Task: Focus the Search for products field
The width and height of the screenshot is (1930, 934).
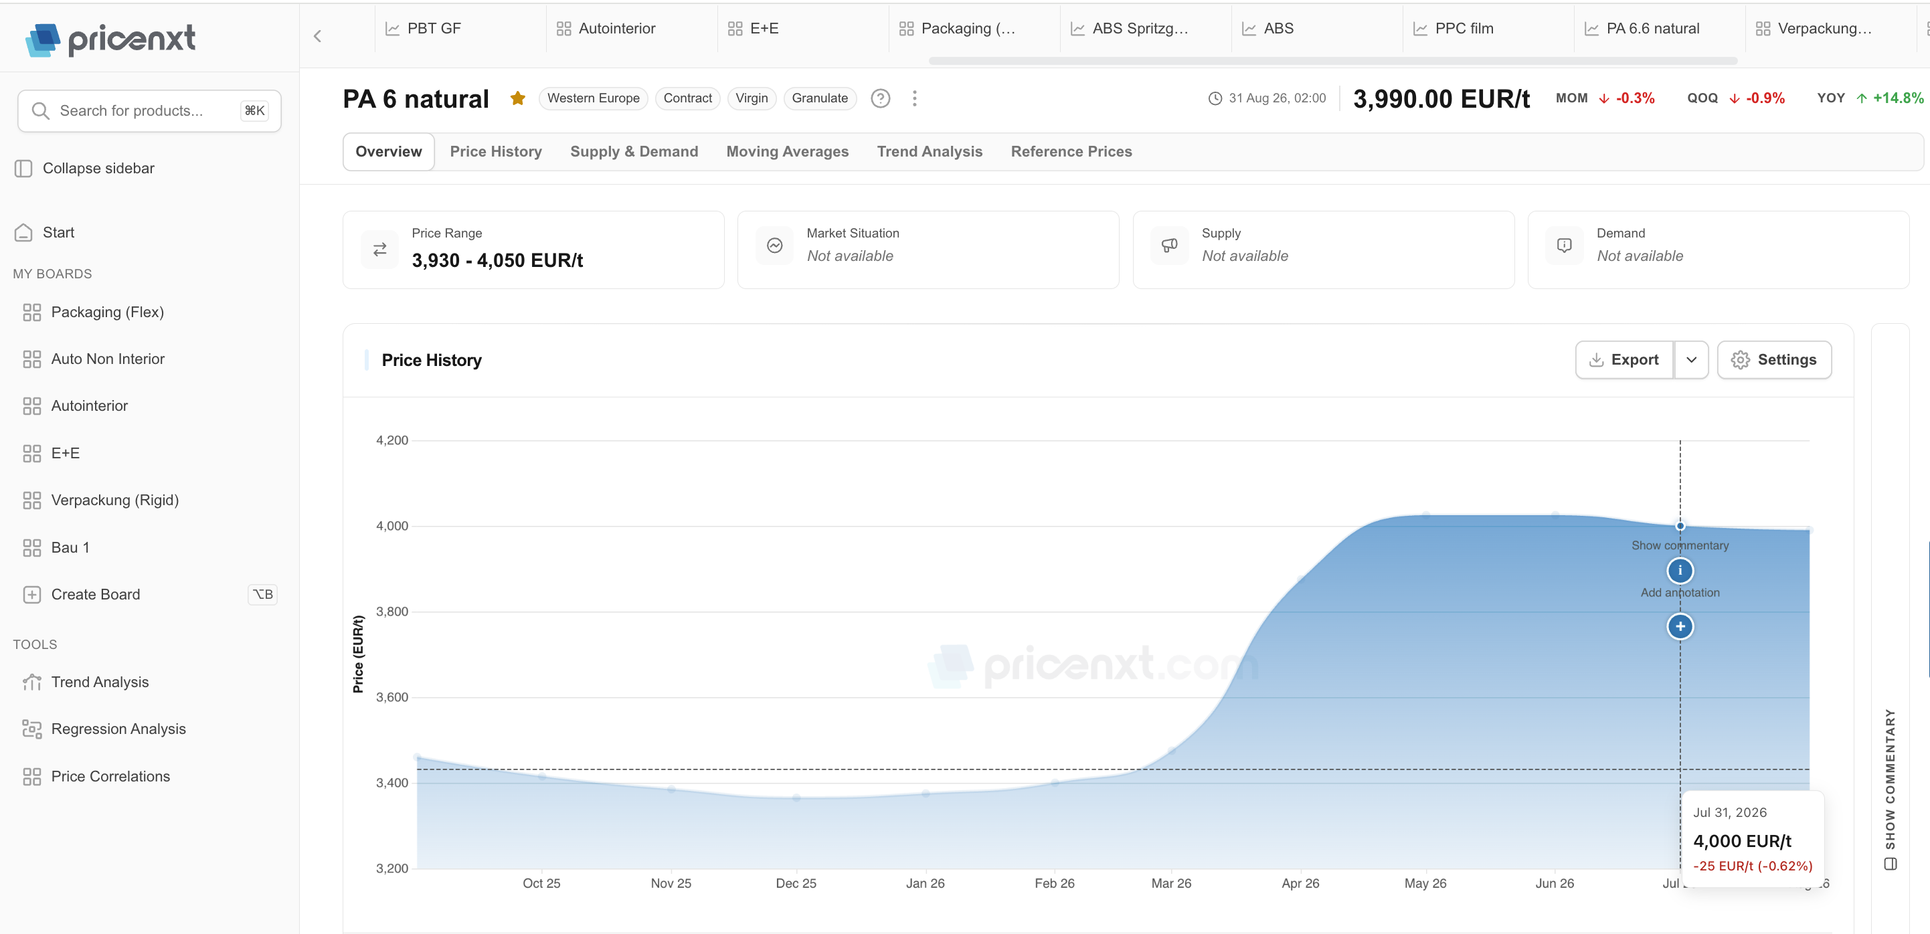Action: click(149, 111)
